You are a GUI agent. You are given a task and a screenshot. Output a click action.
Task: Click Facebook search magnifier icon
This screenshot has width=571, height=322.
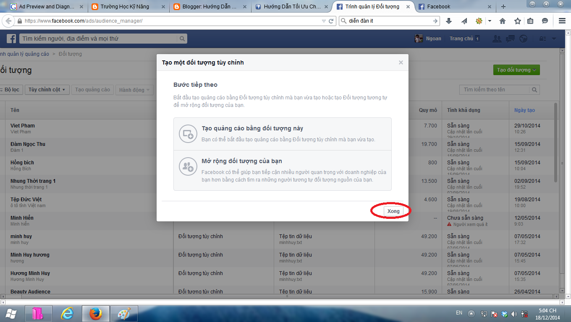tap(182, 39)
